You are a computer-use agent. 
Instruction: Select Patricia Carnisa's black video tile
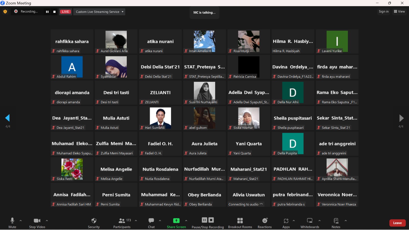[x=249, y=67]
